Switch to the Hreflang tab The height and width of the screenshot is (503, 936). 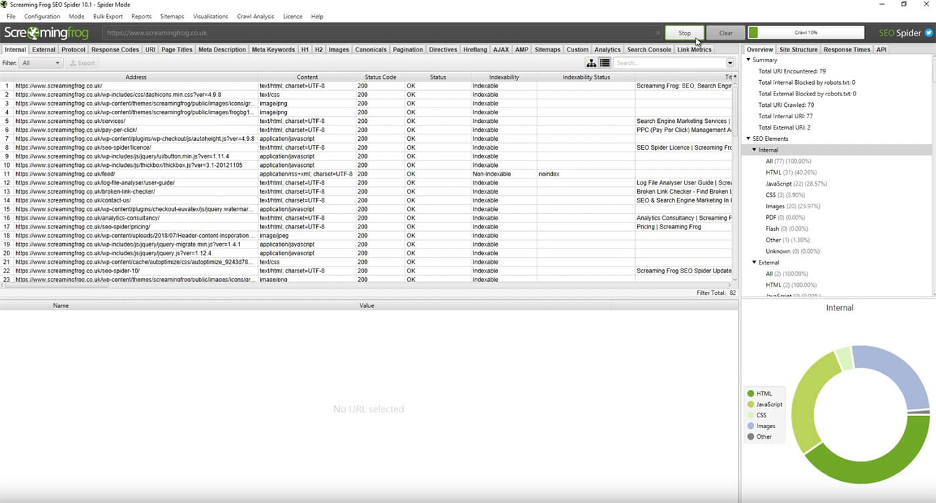pos(475,49)
